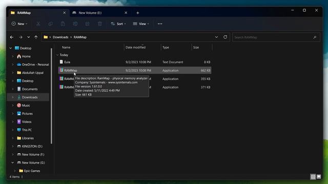Click the Paste toolbar icon
The image size is (328, 184).
63,24
